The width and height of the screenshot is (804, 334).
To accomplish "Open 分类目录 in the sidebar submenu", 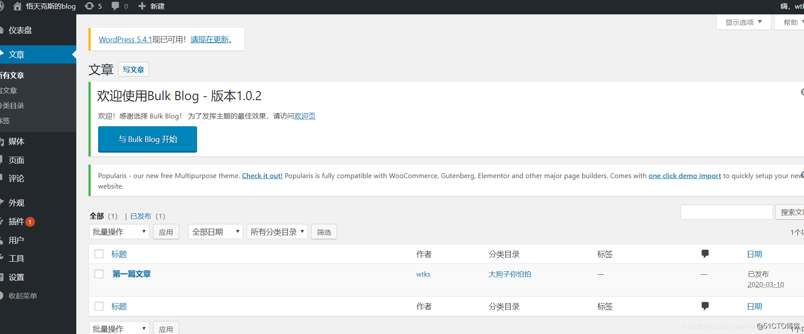I will 12,106.
